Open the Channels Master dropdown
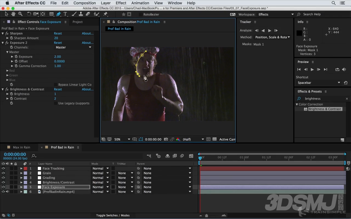The width and height of the screenshot is (351, 219). [x=73, y=47]
